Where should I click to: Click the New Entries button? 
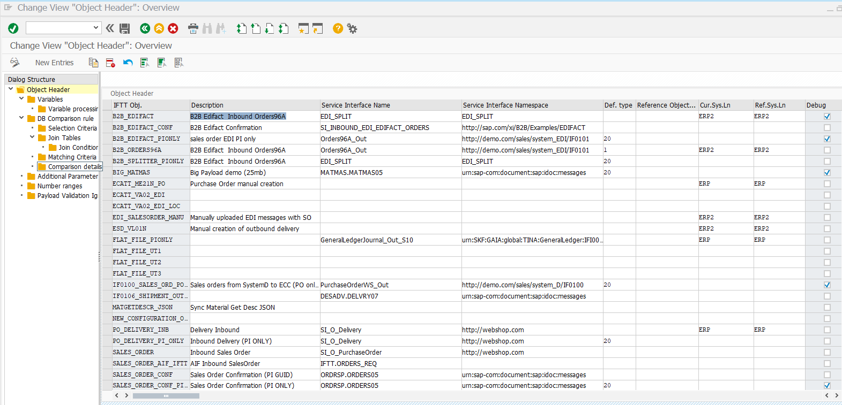pos(54,63)
